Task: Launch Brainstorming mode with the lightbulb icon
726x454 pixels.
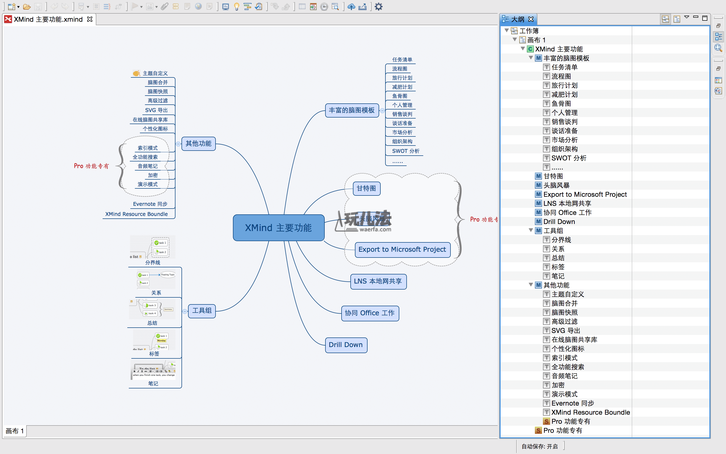Action: pyautogui.click(x=237, y=7)
